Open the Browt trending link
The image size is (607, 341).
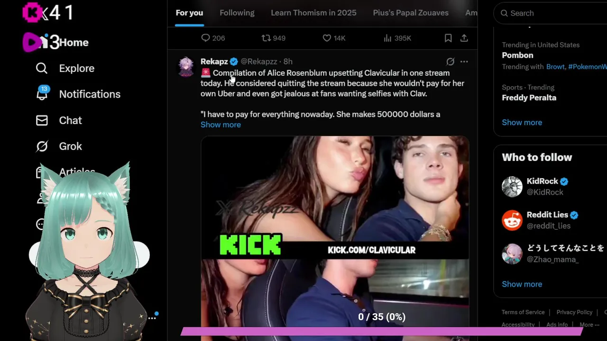coord(555,67)
